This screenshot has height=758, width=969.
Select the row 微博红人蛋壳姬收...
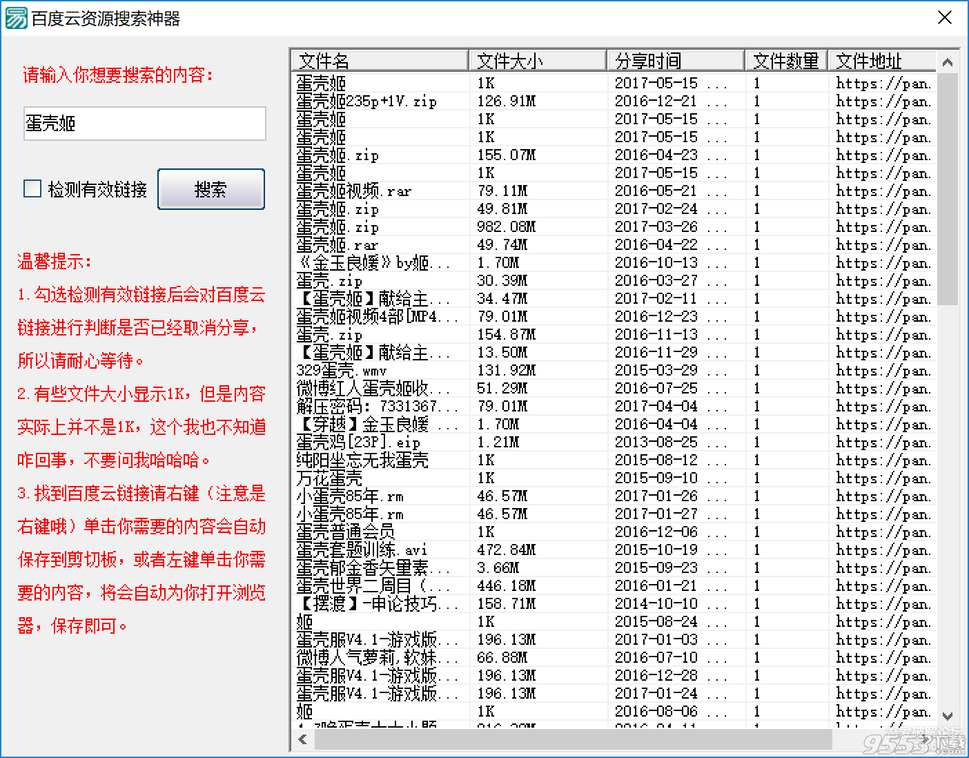[614, 389]
